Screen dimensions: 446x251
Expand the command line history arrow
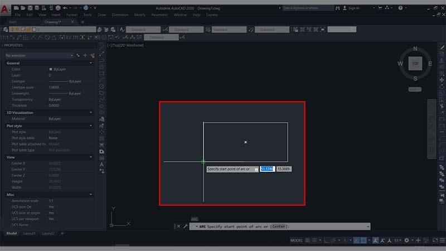tap(368, 226)
